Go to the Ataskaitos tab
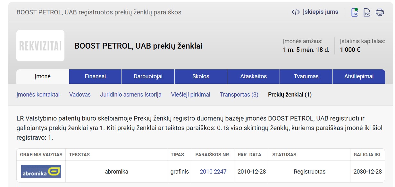This screenshot has height=187, width=395. [x=253, y=76]
